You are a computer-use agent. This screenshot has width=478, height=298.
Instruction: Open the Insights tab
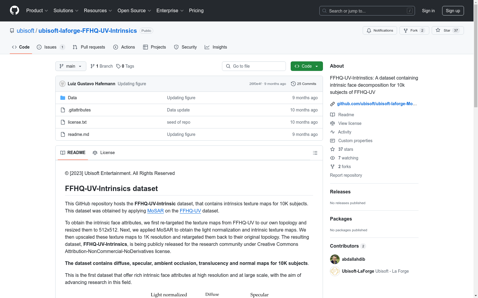(216, 47)
